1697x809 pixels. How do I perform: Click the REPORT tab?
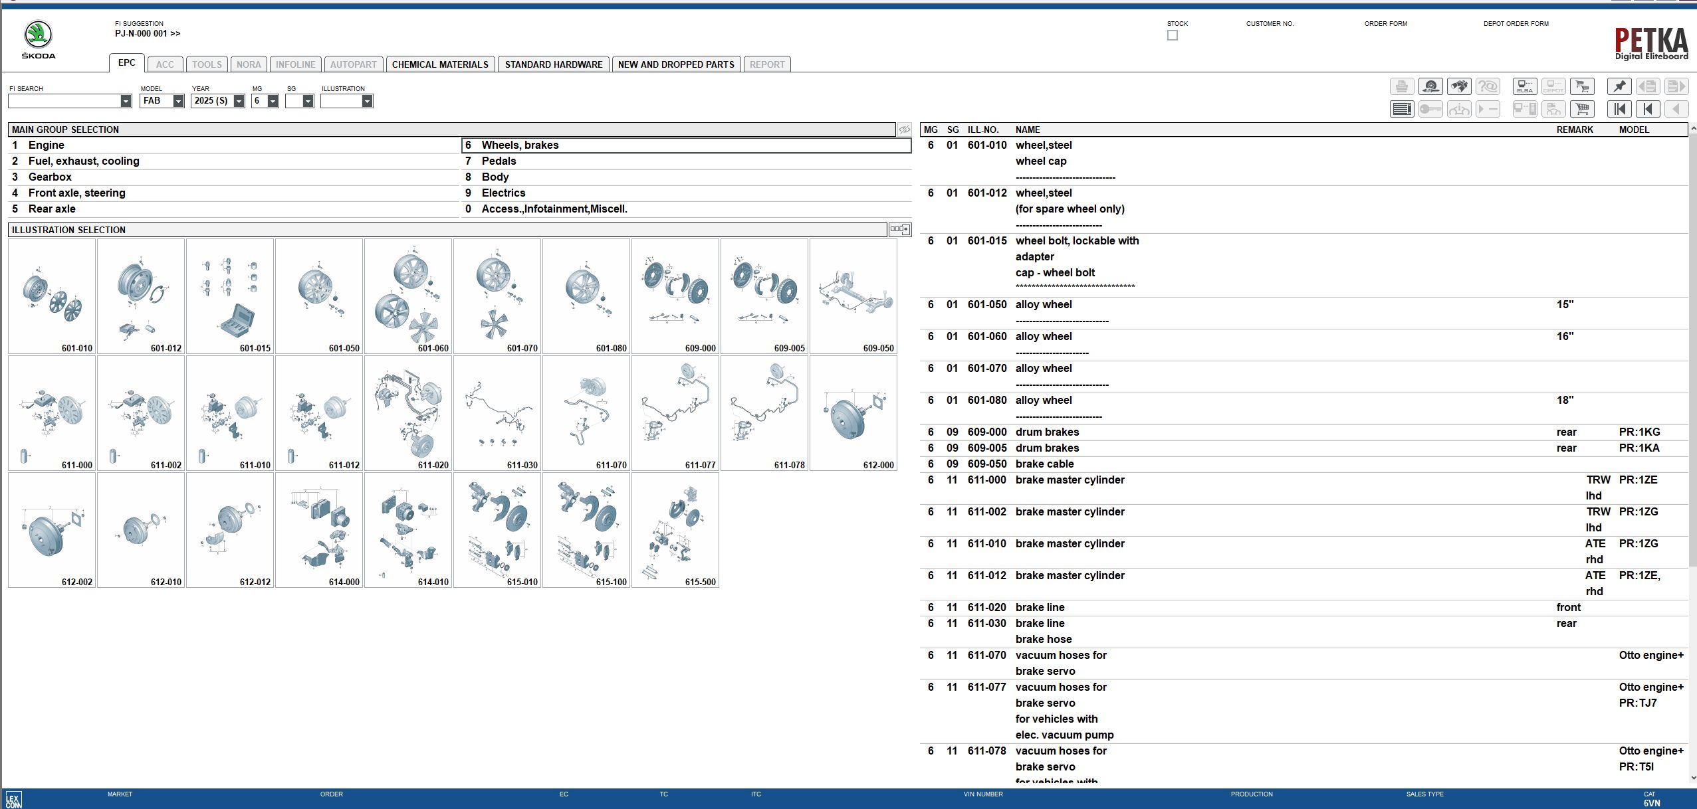coord(767,64)
